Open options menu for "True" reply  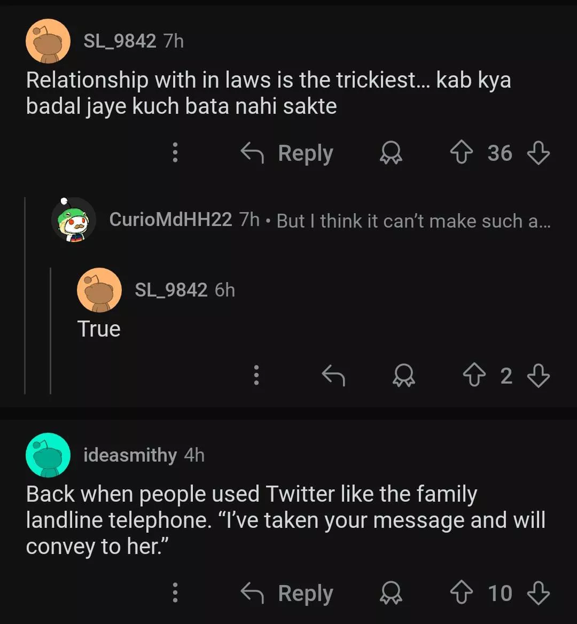pos(256,376)
